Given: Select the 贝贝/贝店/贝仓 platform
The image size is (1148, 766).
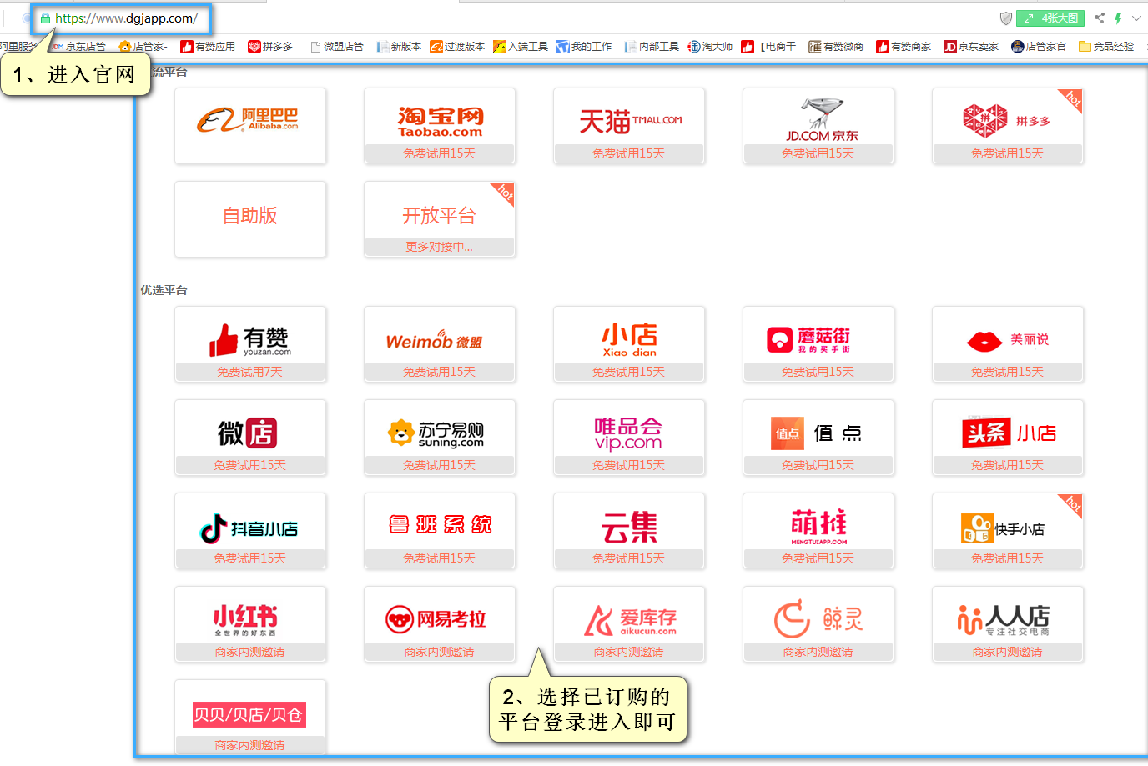Looking at the screenshot, I should click(250, 718).
